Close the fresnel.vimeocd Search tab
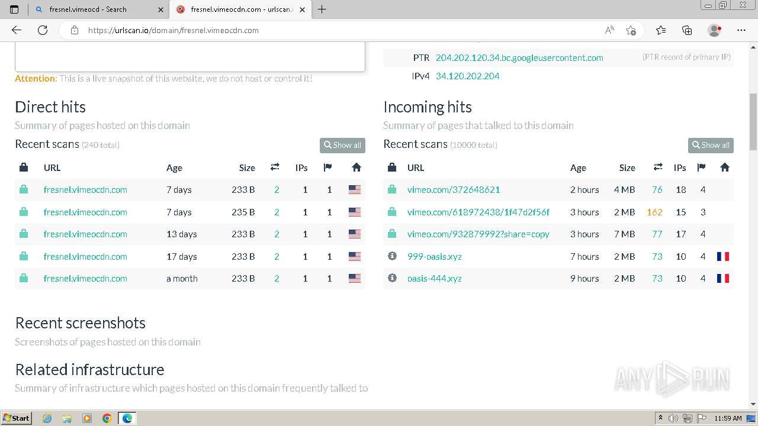 coord(161,9)
